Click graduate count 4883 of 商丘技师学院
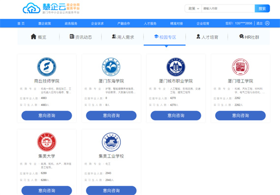Screen dimensions: 280x195 pyautogui.click(x=44, y=98)
